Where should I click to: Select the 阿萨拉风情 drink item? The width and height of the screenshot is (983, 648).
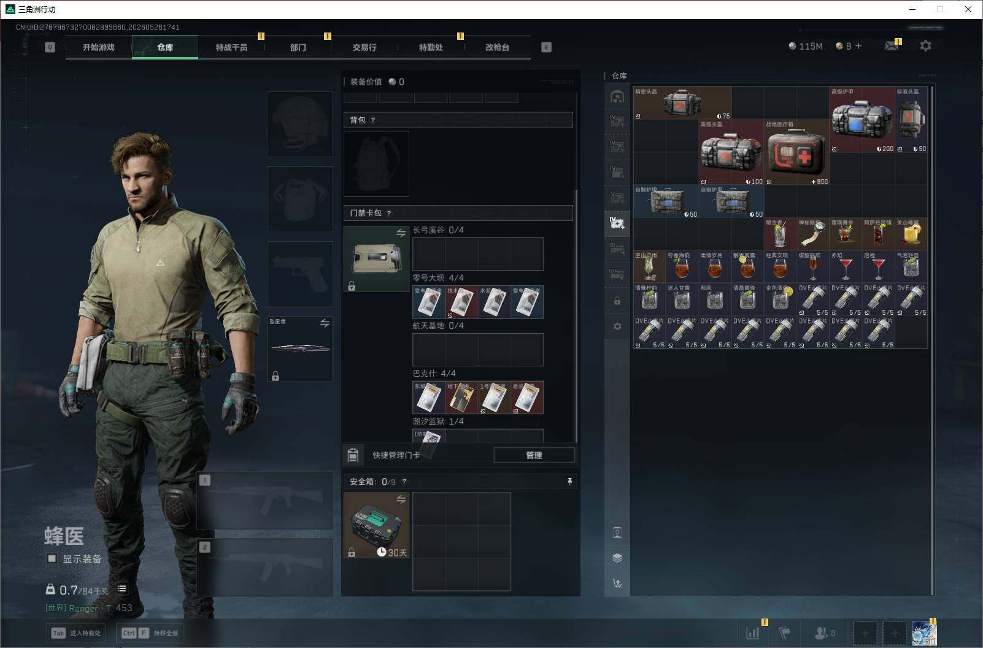(879, 234)
